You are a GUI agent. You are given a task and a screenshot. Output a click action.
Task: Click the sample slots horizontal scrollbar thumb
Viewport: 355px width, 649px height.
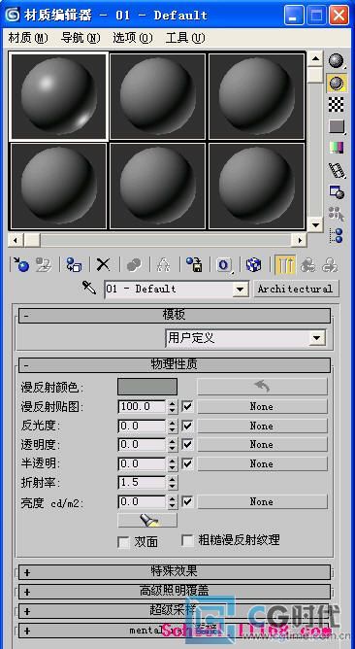point(32,240)
